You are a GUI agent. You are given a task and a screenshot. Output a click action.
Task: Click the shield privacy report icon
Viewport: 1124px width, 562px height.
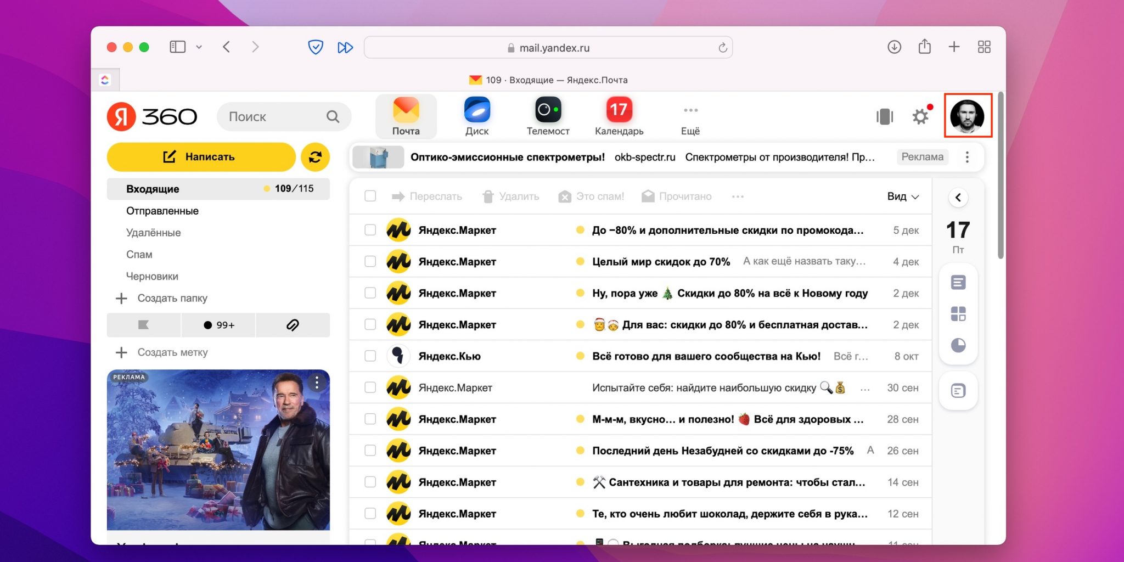point(316,47)
